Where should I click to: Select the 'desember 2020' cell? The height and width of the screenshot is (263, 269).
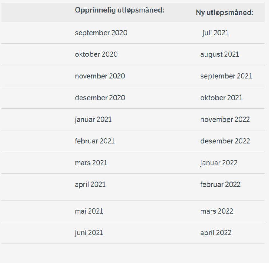coord(100,98)
